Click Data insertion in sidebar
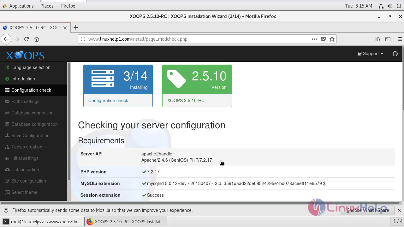The image size is (404, 227). pos(33,170)
